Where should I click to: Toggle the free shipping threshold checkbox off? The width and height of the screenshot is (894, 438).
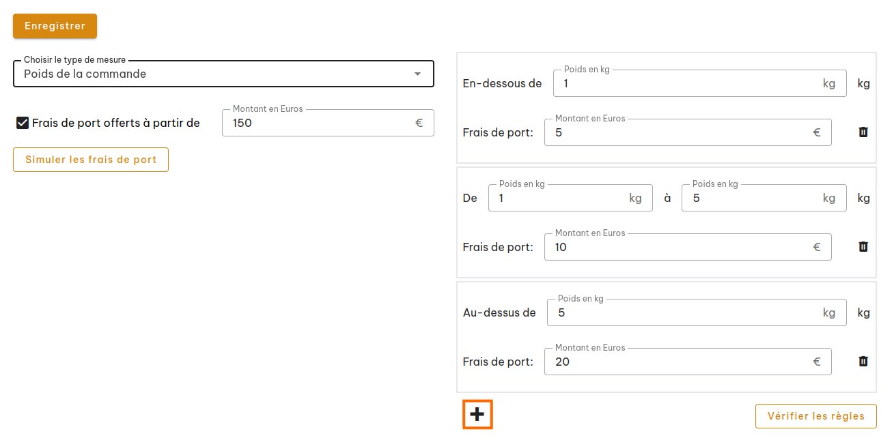23,123
